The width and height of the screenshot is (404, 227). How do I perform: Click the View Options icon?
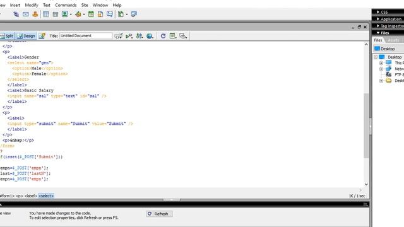(172, 36)
